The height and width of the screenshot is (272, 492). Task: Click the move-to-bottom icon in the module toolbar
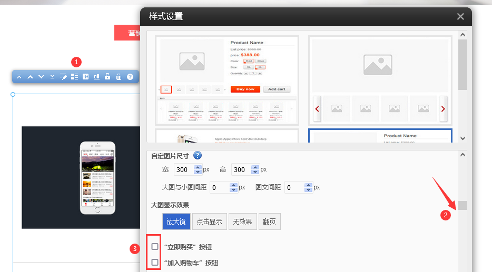tap(52, 77)
